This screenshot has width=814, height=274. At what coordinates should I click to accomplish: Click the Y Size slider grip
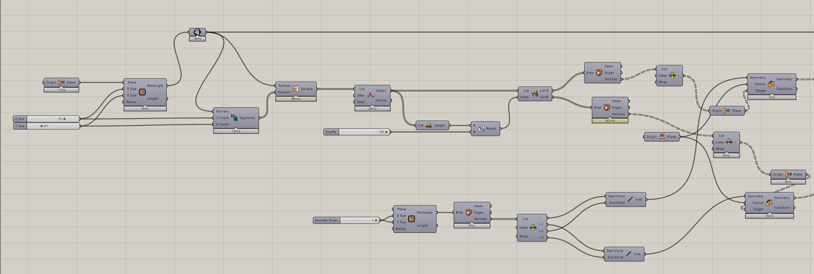pyautogui.click(x=42, y=126)
